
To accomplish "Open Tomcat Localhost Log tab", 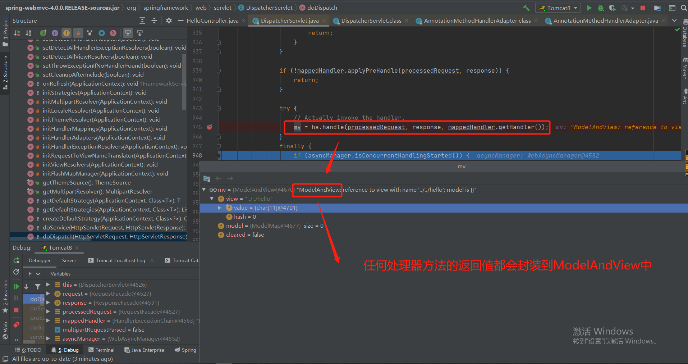I will click(120, 260).
